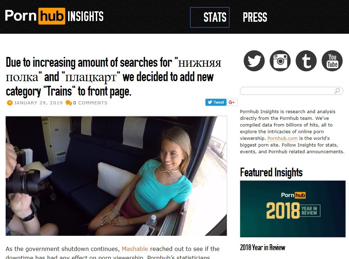
Task: Open the YouTube social icon
Action: (332, 61)
